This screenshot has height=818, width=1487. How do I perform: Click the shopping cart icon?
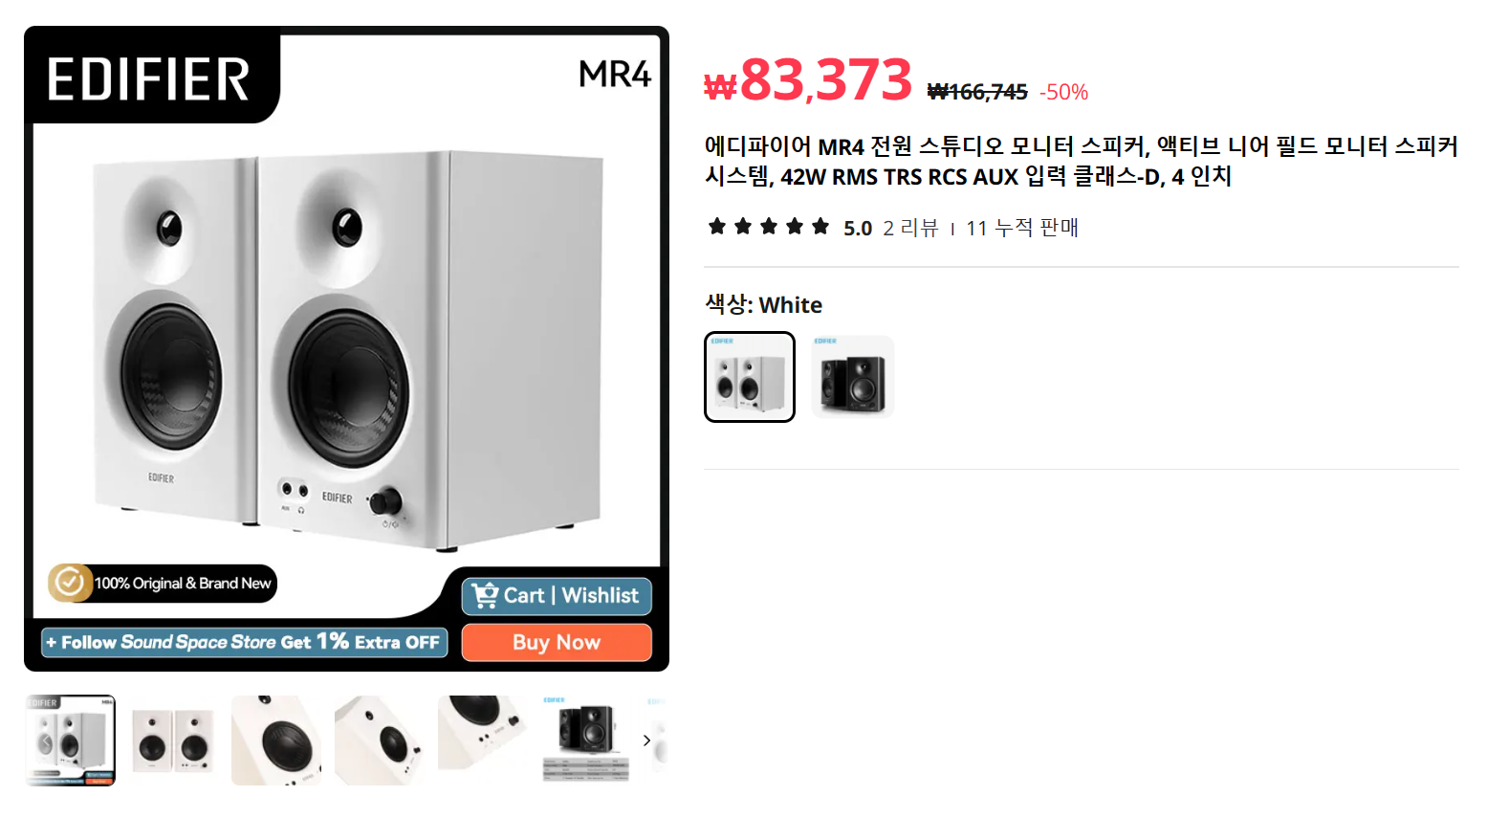(485, 595)
